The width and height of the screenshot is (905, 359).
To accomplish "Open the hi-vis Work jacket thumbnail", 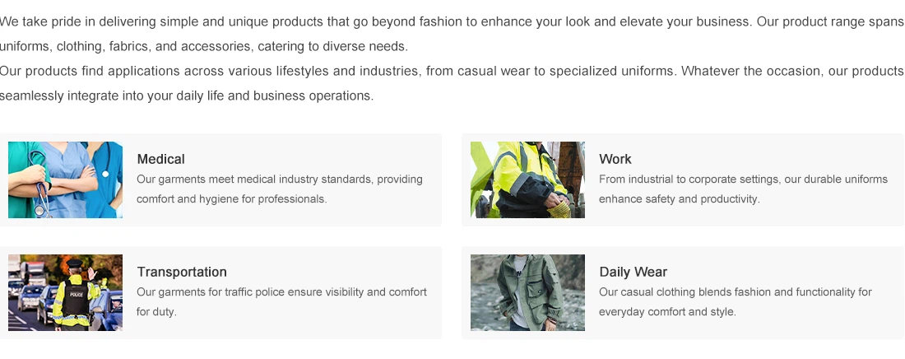I will (527, 179).
